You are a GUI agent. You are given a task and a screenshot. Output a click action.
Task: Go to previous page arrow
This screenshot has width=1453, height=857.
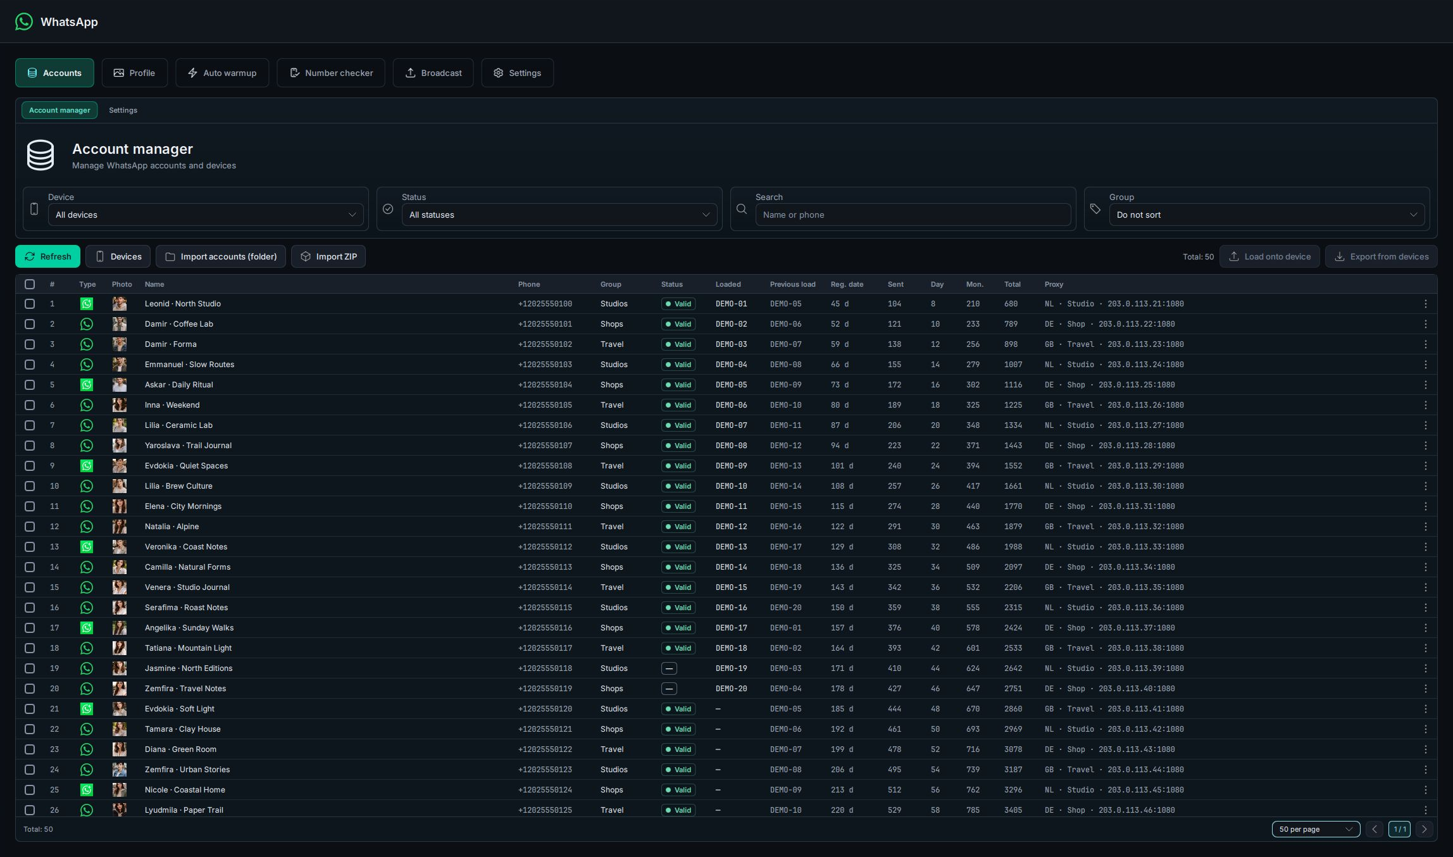point(1374,829)
